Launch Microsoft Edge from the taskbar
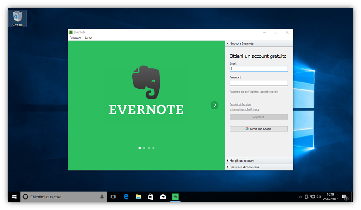This screenshot has height=210, width=361. click(126, 197)
